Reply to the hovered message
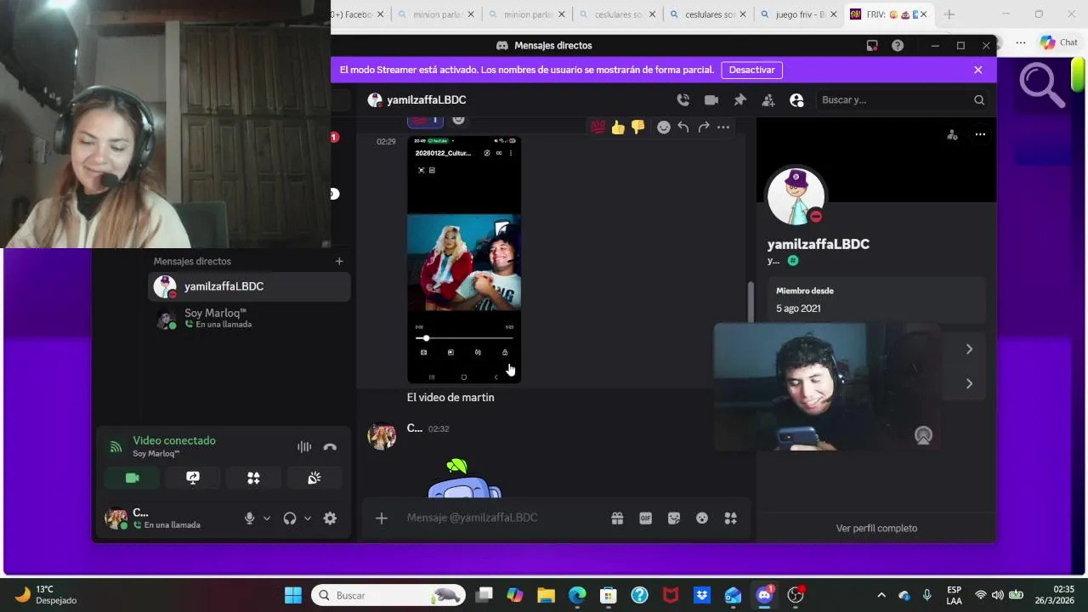 click(683, 127)
